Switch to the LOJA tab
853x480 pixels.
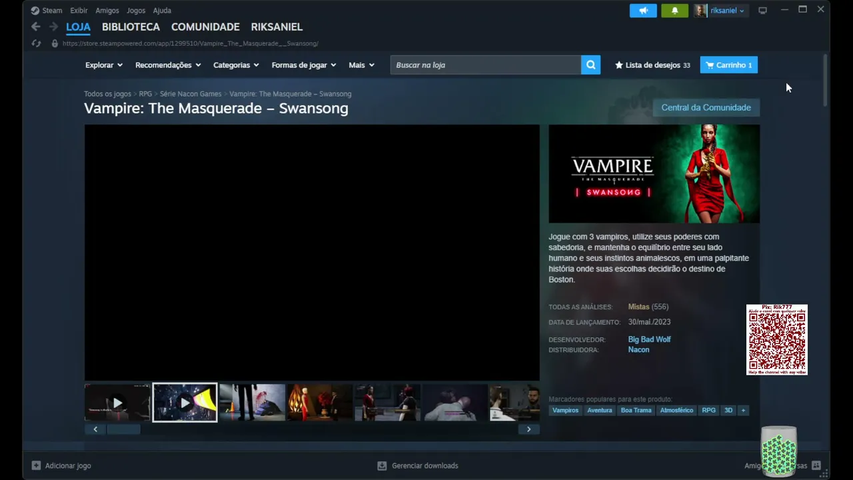pos(78,27)
